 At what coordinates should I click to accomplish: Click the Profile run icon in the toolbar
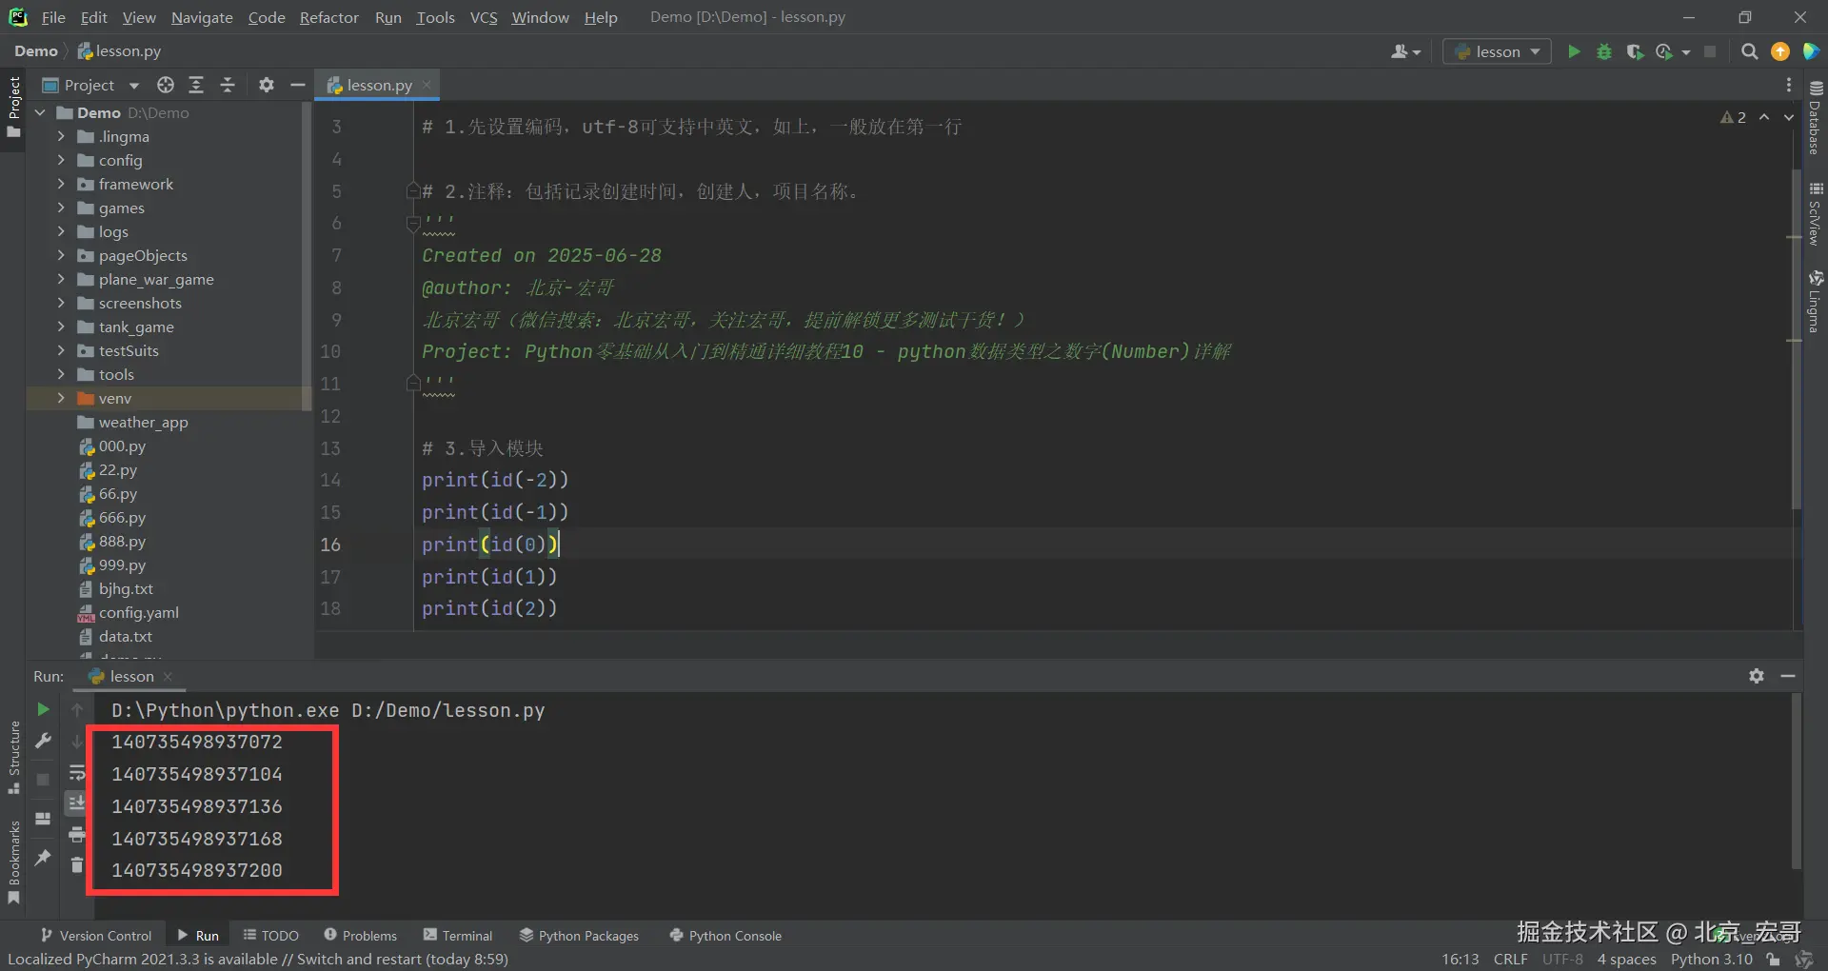pyautogui.click(x=1664, y=51)
